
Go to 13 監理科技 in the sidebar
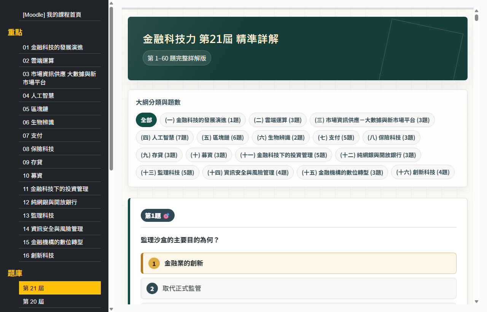(60, 216)
